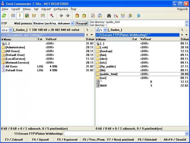This screenshot has width=190, height=143.
Task: Open the Zobraziť menu
Action: (46, 9)
